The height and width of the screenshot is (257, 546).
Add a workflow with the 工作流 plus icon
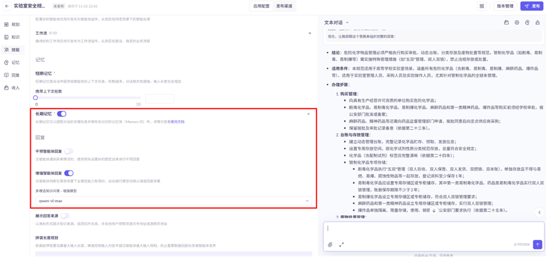[x=309, y=33]
